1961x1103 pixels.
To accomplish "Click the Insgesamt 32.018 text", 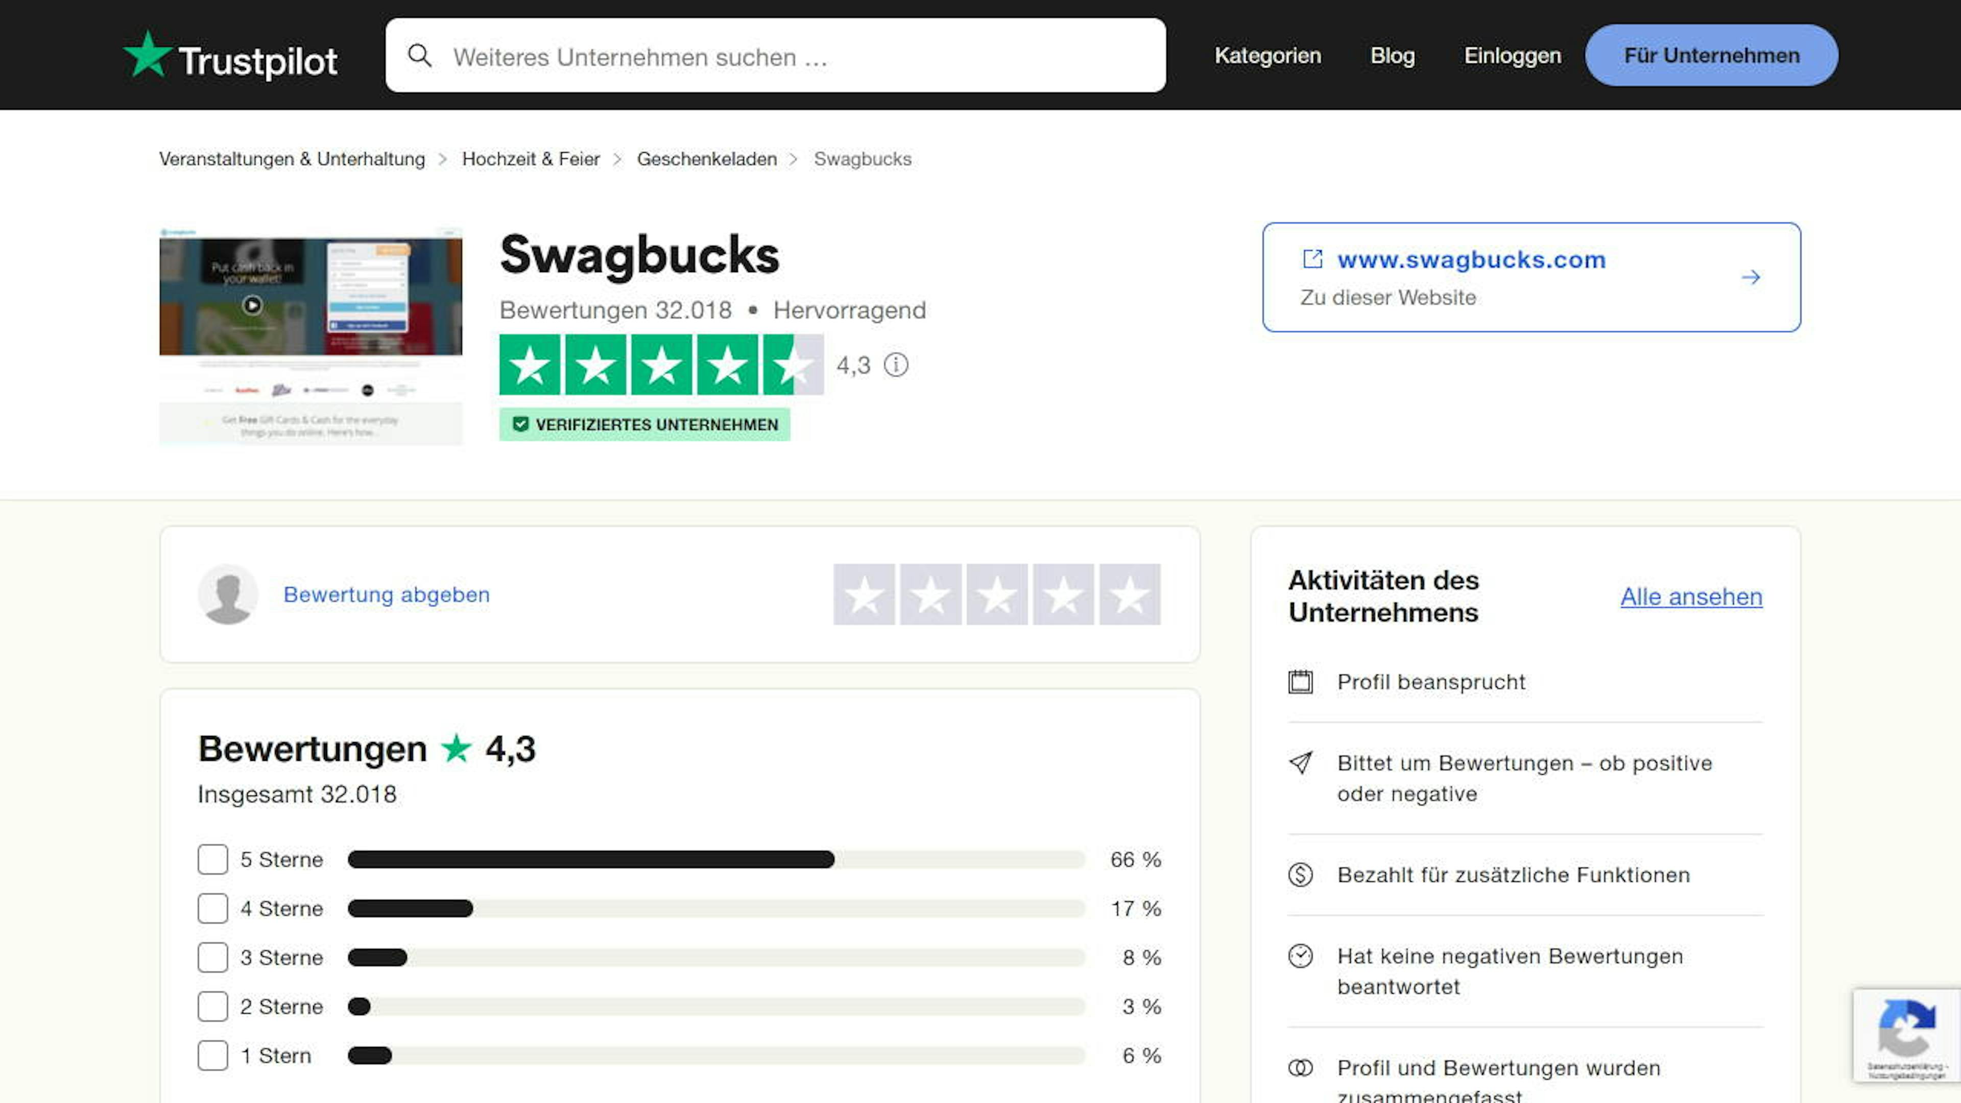I will 297,794.
